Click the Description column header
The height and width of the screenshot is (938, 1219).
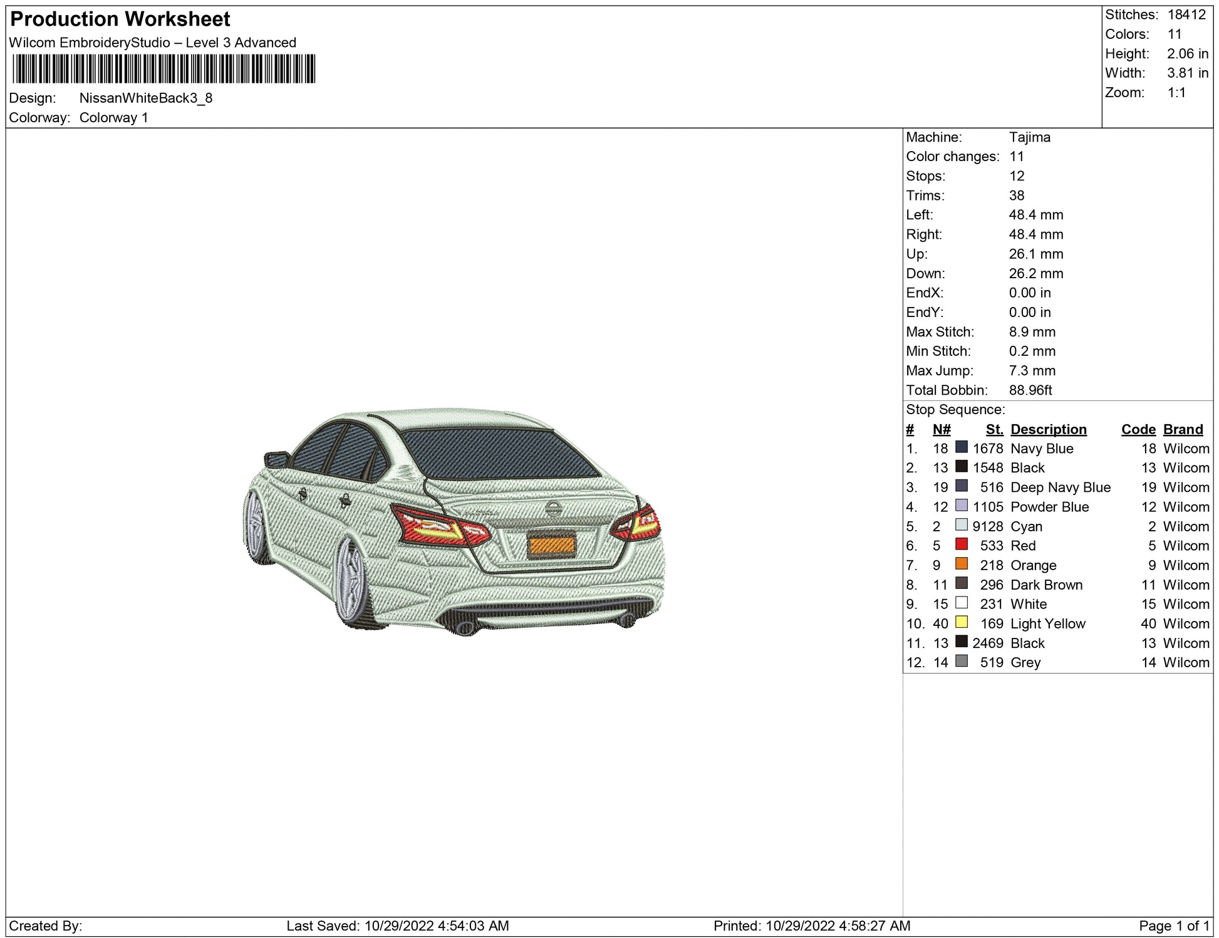click(1048, 429)
